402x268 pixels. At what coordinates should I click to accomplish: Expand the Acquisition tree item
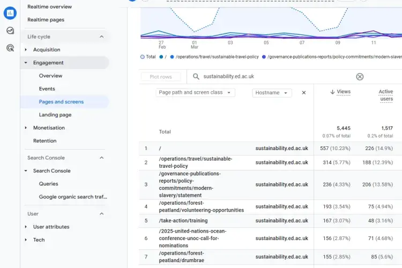pyautogui.click(x=26, y=50)
